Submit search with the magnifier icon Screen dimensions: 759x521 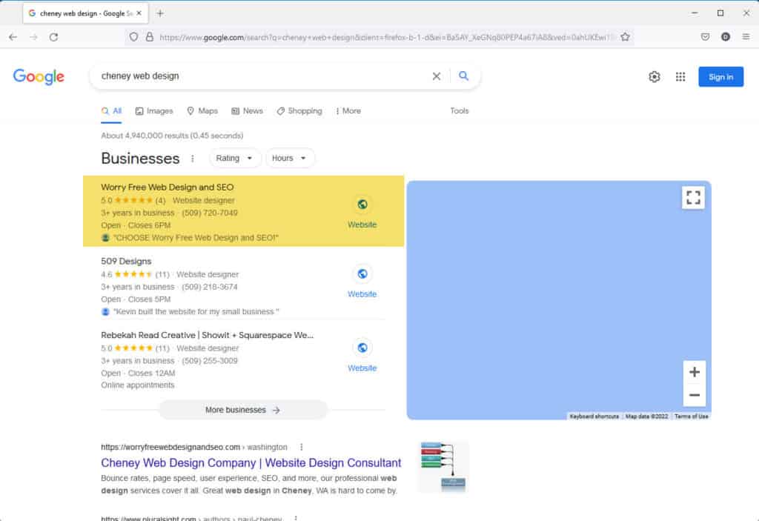[464, 76]
